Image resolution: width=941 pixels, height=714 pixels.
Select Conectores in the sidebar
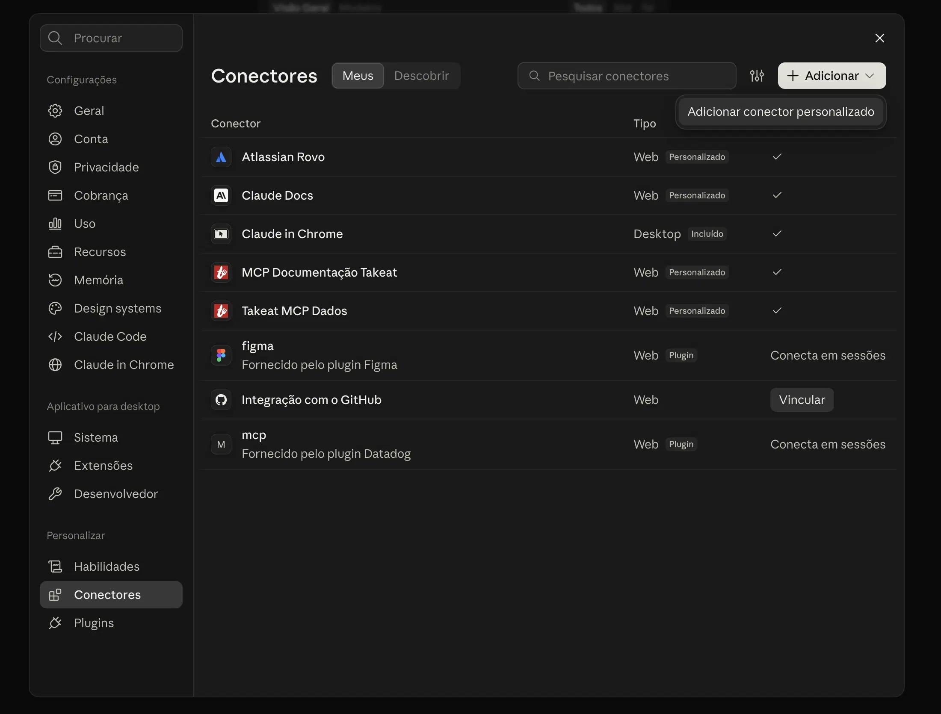click(x=111, y=595)
